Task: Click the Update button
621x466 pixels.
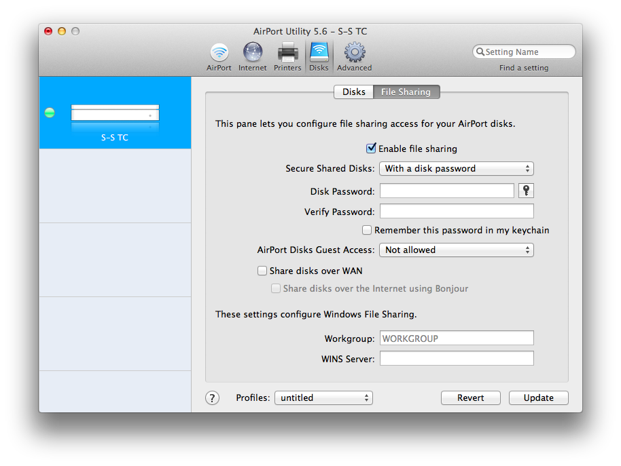Action: [x=539, y=397]
